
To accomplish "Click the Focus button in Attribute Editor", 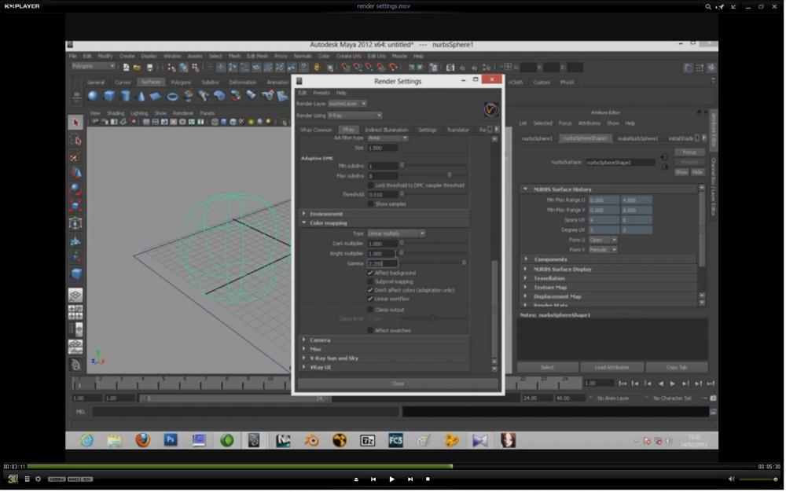I will click(690, 152).
